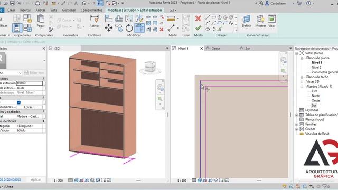Viewport: 338px width, 190px height.
Task: Click the Print icon in quick access toolbar
Action: coord(37,3)
